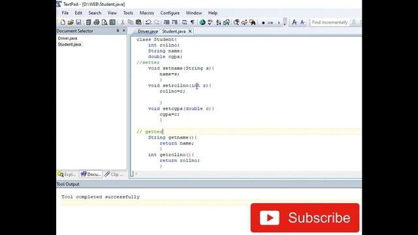Click the Manage Files toolbar icon
The image size is (418, 235).
pyautogui.click(x=89, y=22)
